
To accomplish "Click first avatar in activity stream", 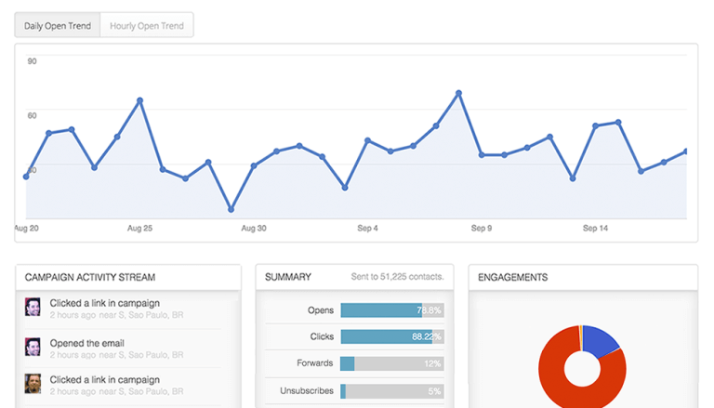I will coord(33,308).
